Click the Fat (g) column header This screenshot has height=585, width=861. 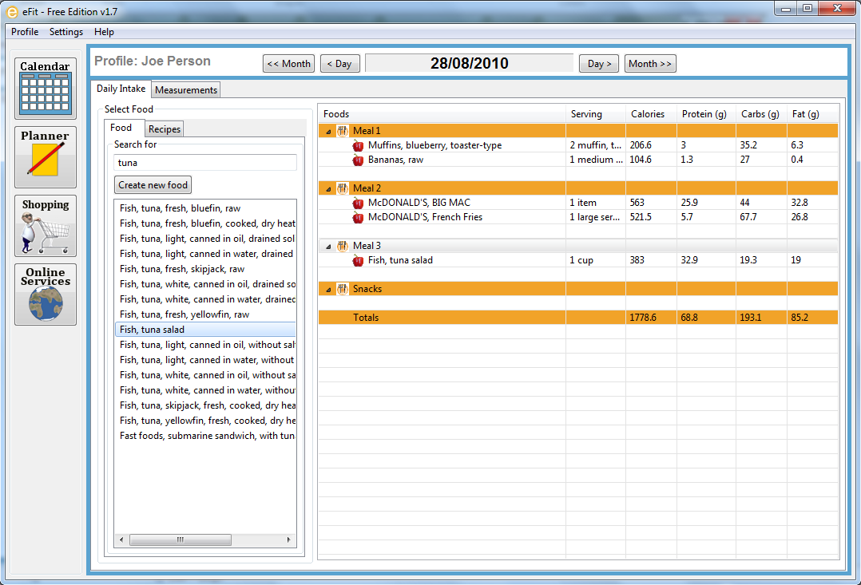(x=813, y=114)
